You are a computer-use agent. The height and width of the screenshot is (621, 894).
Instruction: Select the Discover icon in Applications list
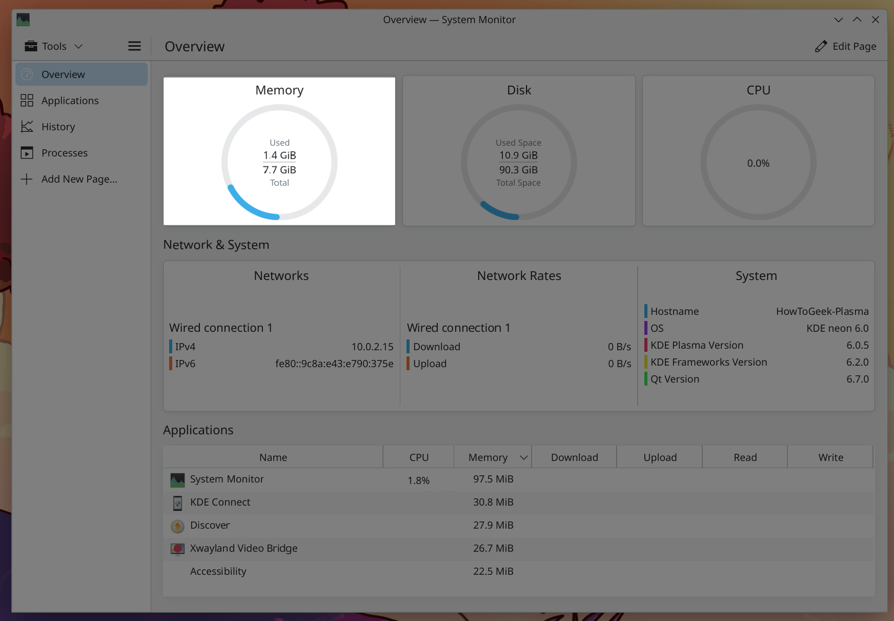pyautogui.click(x=177, y=526)
